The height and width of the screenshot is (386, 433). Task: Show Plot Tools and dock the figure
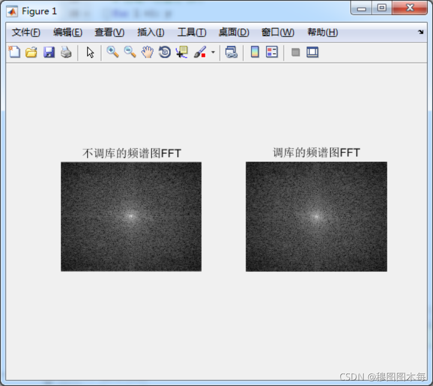point(312,52)
